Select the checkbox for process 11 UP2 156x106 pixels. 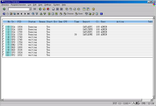[3, 55]
